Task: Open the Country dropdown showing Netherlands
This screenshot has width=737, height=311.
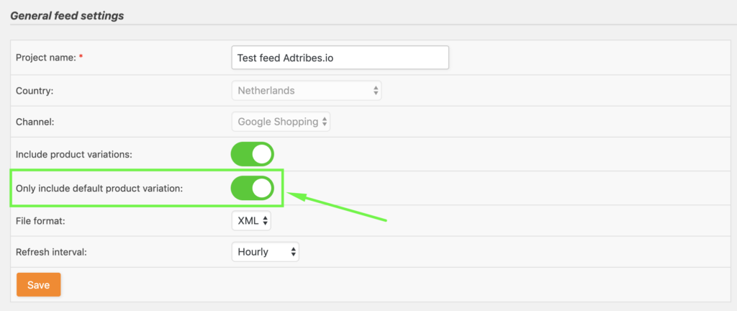Action: 306,91
